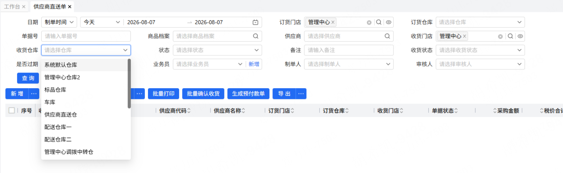Viewport: 563px width, 173px height.
Task: Click the 批量打印 button
Action: tap(164, 94)
